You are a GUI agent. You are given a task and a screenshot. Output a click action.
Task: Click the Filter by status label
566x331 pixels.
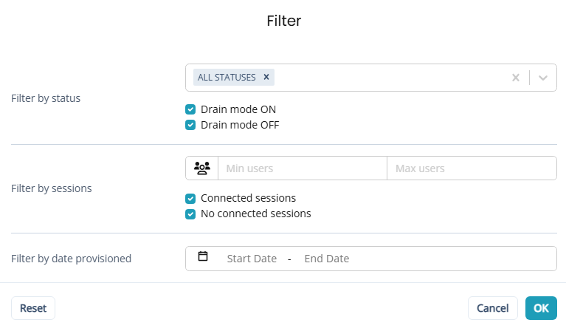(46, 98)
